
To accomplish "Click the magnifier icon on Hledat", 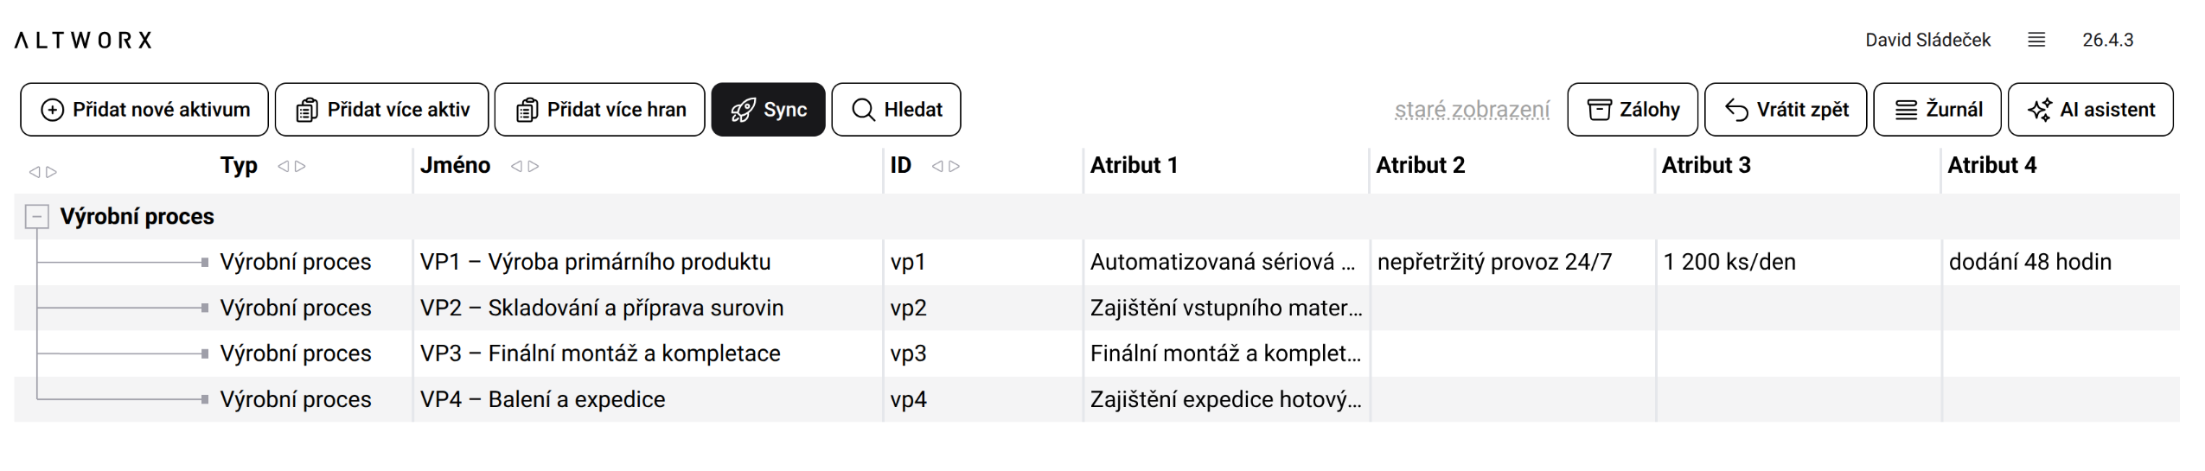I will pos(863,110).
